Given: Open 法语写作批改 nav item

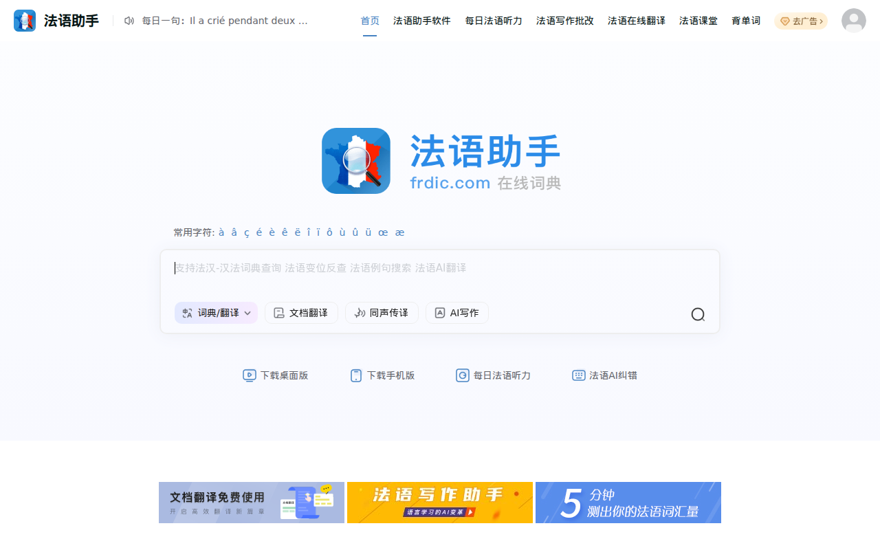Looking at the screenshot, I should 565,21.
